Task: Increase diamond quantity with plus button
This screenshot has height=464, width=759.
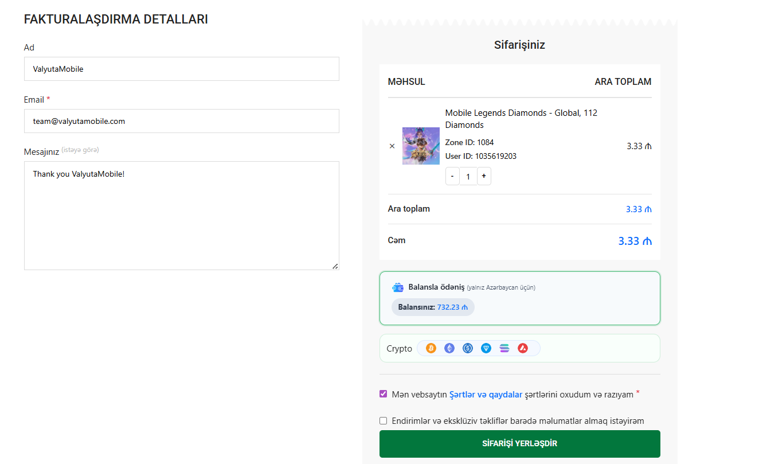Action: 484,176
